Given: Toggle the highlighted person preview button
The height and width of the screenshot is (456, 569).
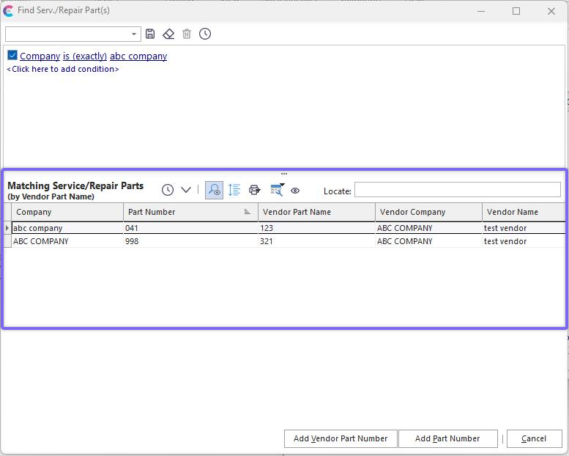Looking at the screenshot, I should coord(214,190).
